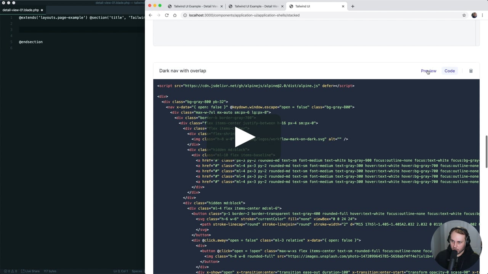
Task: Click the @extends line in editor
Action: (x=82, y=18)
